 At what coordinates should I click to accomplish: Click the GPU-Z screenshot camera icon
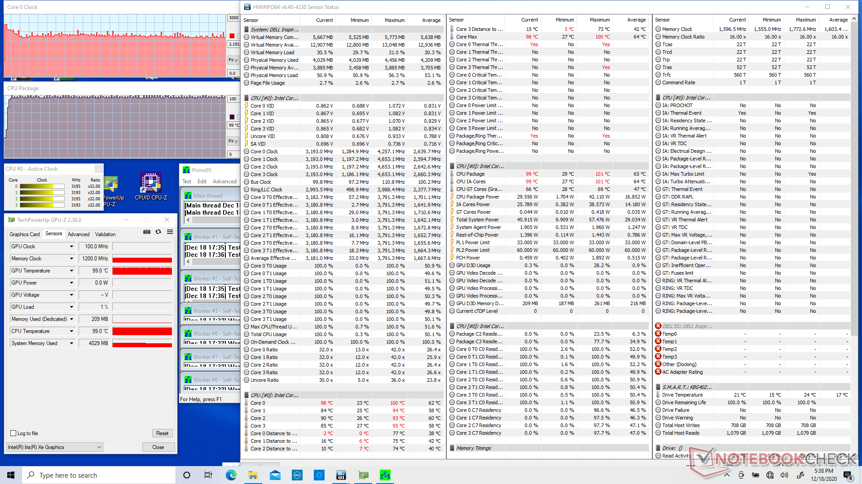coord(146,232)
